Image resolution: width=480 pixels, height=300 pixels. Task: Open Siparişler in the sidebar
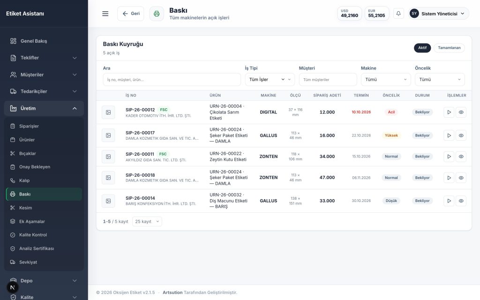(44, 126)
